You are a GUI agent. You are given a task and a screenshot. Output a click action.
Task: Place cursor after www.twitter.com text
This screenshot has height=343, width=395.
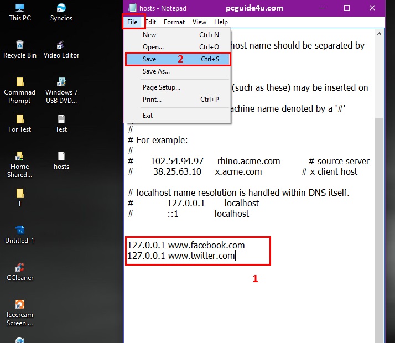pyautogui.click(x=236, y=256)
